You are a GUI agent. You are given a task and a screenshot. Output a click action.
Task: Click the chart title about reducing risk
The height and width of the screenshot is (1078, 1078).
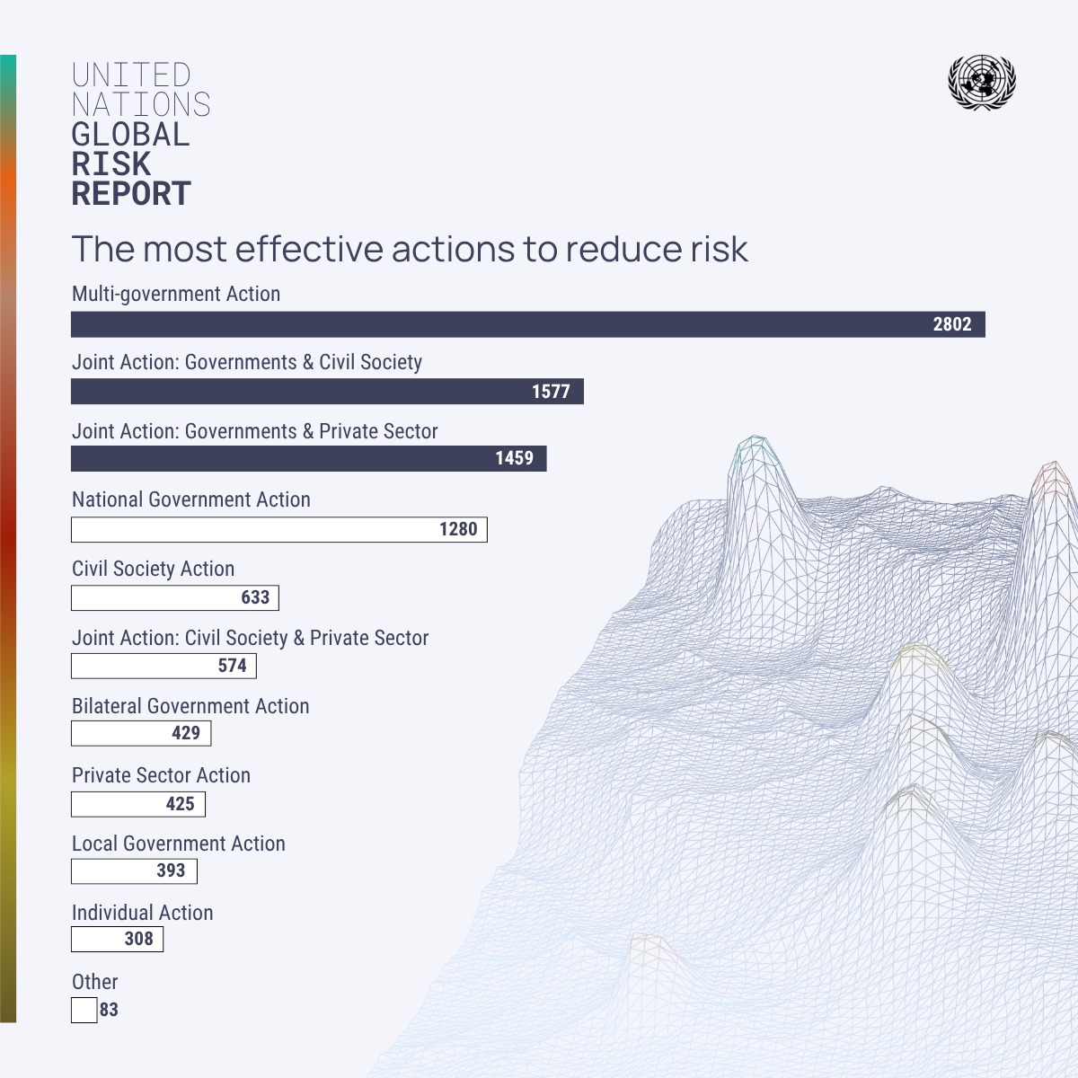point(410,249)
